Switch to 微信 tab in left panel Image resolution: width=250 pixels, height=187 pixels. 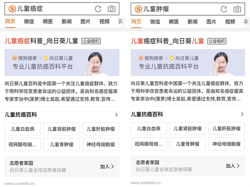pos(29,21)
